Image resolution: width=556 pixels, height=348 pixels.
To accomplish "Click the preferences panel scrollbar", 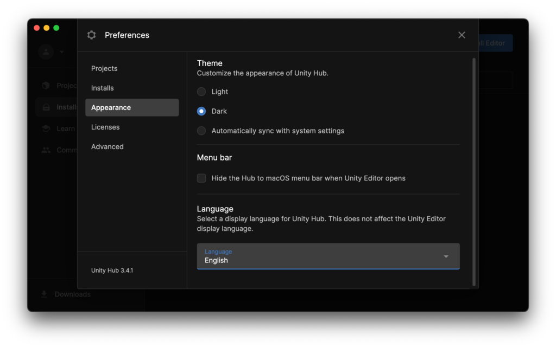I will (x=473, y=172).
